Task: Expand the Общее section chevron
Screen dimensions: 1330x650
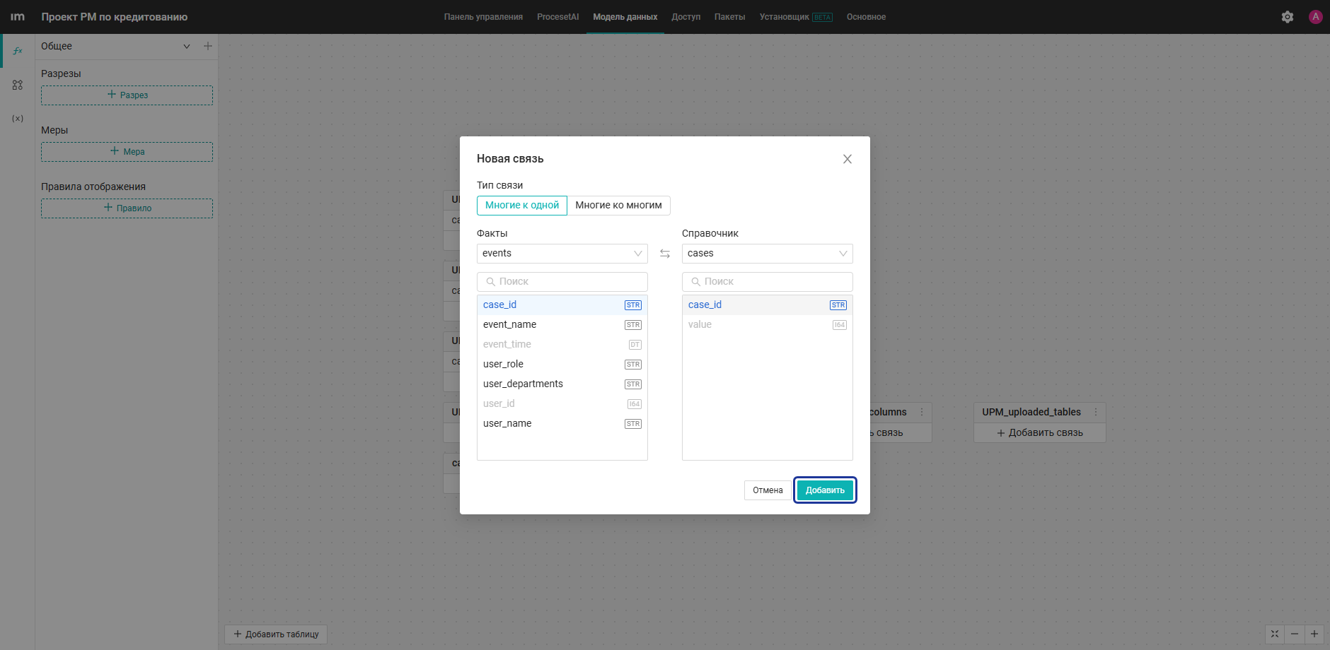Action: tap(187, 47)
